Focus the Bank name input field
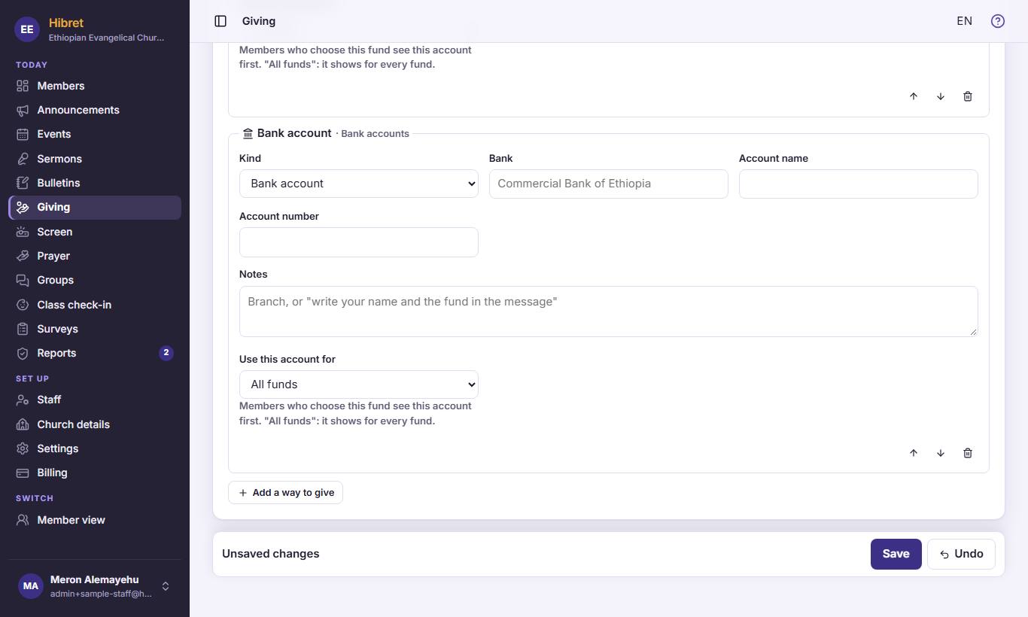Image resolution: width=1028 pixels, height=617 pixels. pyautogui.click(x=609, y=184)
